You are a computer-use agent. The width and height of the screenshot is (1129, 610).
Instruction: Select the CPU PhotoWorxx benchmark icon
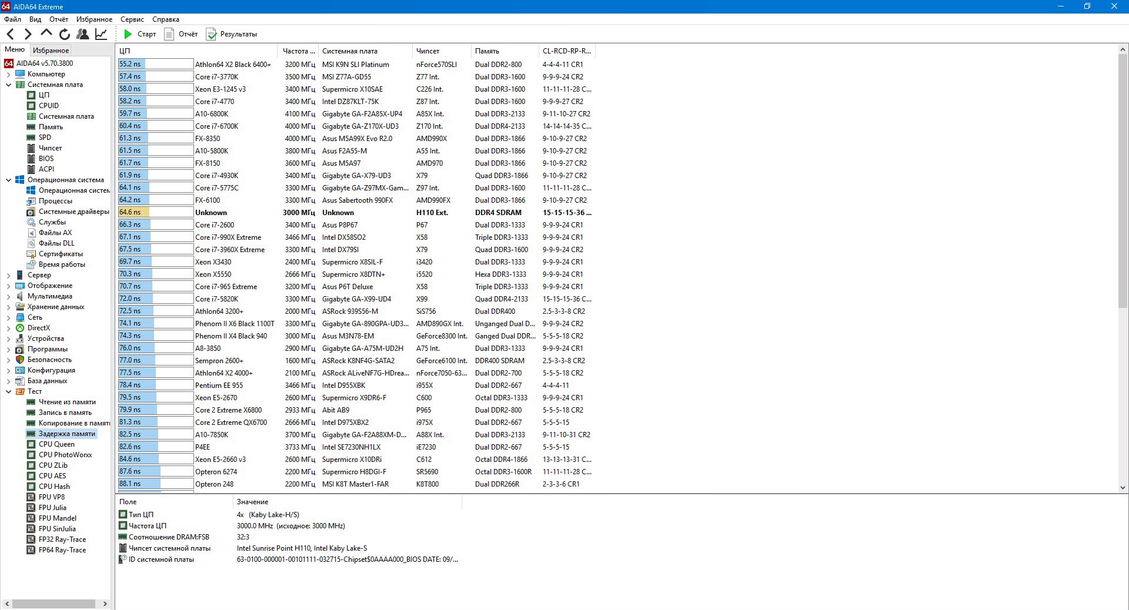click(31, 455)
